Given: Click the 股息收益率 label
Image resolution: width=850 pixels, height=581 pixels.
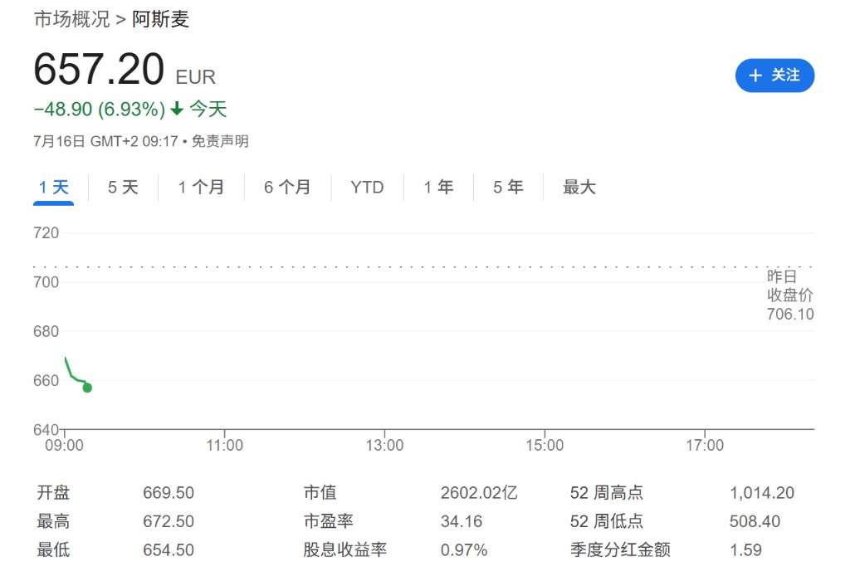Looking at the screenshot, I should [x=344, y=549].
